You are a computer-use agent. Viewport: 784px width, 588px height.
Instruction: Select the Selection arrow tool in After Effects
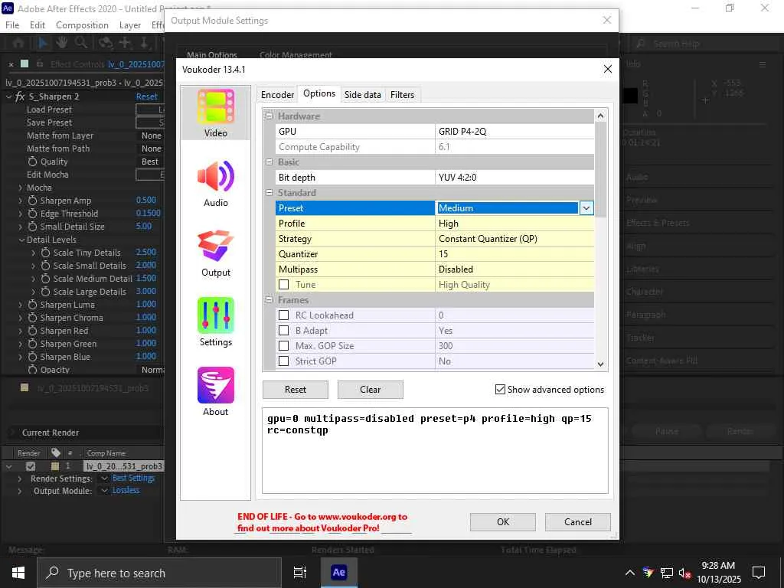coord(43,43)
